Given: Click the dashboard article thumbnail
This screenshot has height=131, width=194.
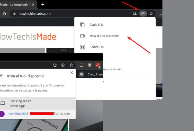Looking at the screenshot, I should click(34, 125).
